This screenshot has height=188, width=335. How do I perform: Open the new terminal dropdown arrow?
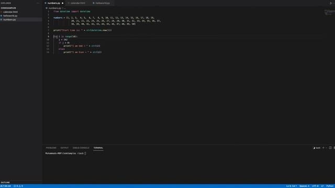(326, 148)
